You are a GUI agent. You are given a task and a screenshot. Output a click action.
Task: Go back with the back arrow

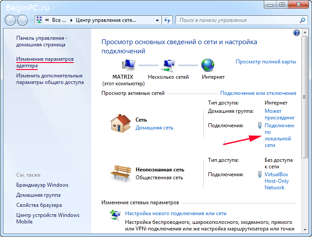[10, 20]
